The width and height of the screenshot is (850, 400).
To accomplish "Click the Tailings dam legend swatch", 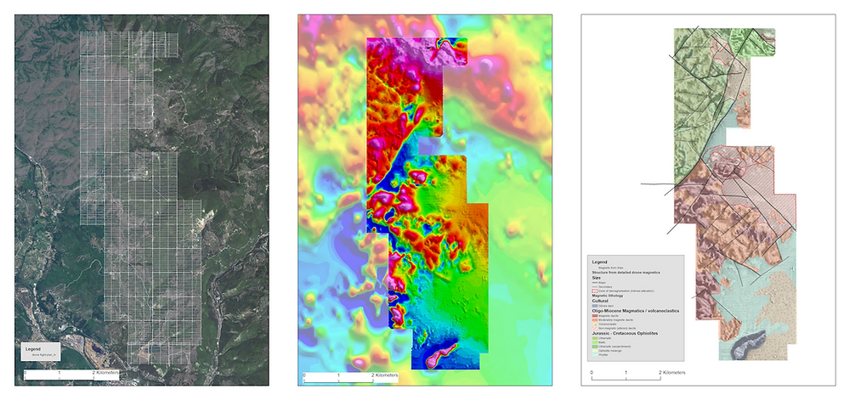I will point(595,306).
